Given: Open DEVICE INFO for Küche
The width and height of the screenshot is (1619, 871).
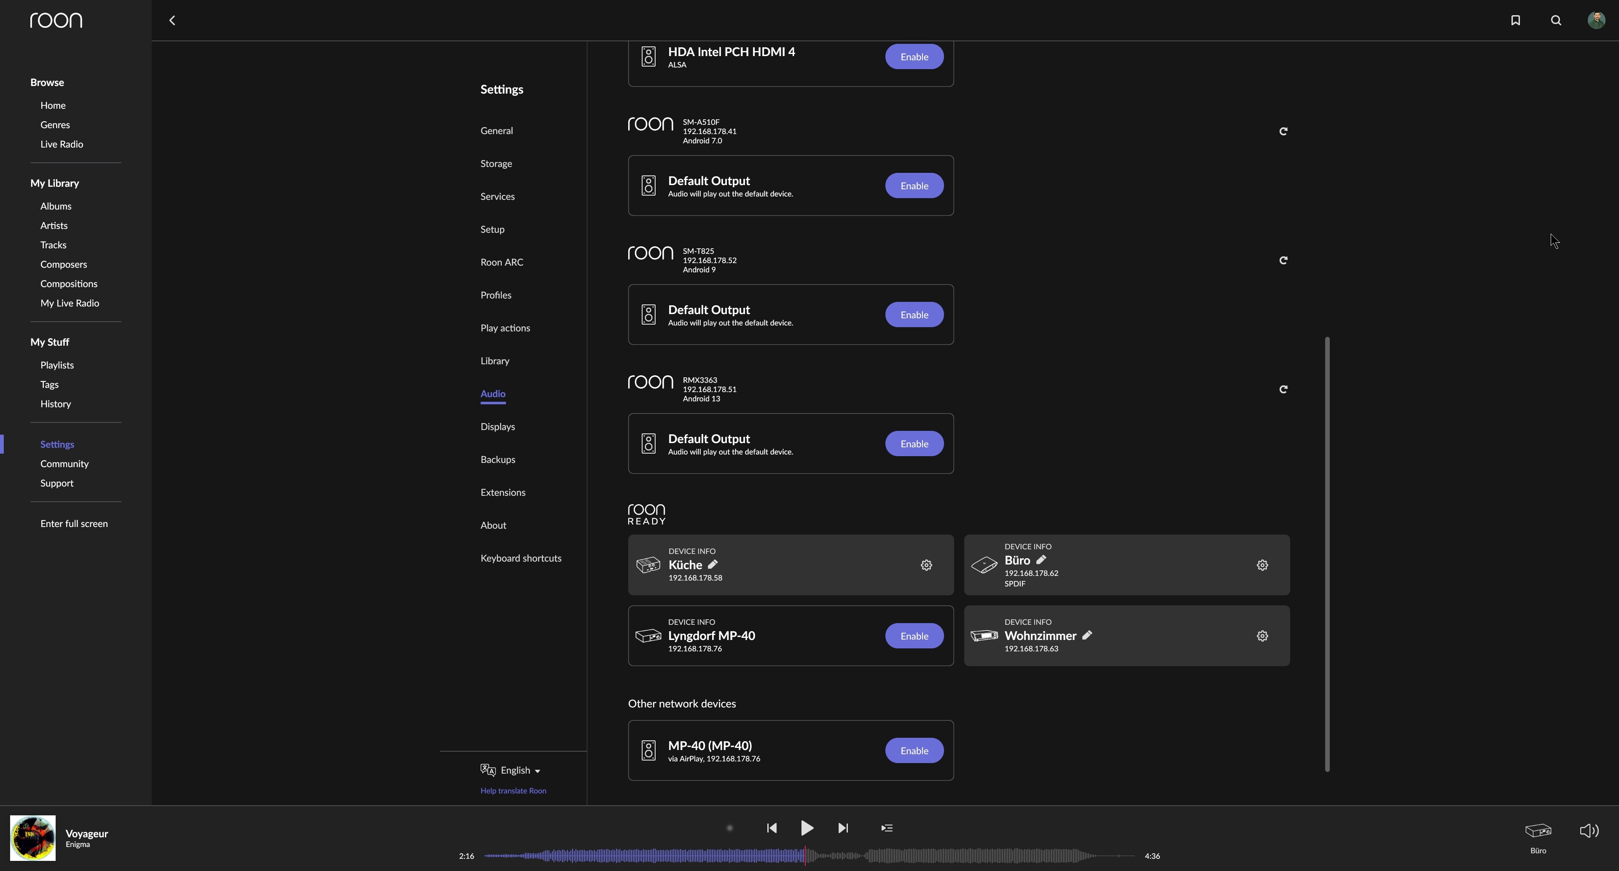Looking at the screenshot, I should point(691,551).
